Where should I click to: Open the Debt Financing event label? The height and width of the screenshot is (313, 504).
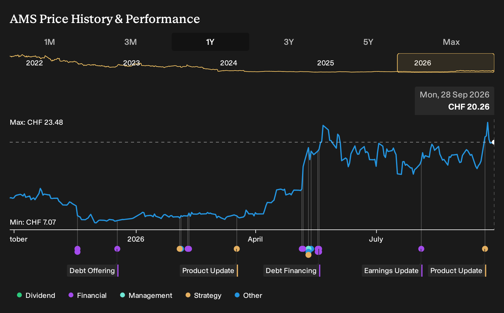pyautogui.click(x=292, y=271)
